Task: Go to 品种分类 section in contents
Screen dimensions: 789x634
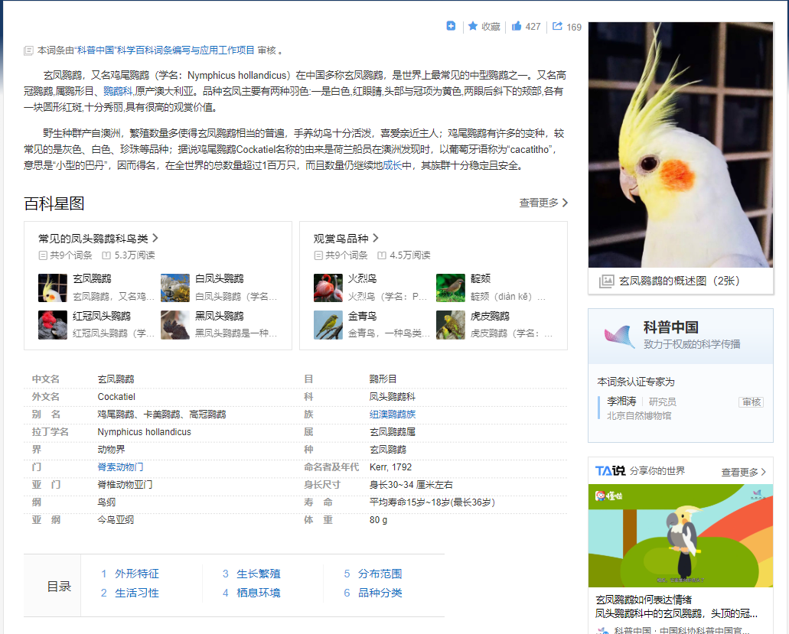Action: 380,593
